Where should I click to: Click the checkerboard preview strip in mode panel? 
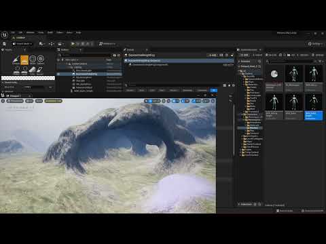coord(28,78)
